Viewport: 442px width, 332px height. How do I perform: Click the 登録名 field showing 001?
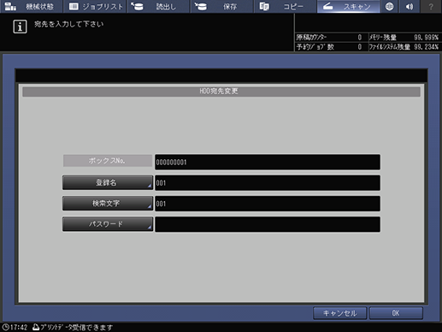pyautogui.click(x=268, y=183)
